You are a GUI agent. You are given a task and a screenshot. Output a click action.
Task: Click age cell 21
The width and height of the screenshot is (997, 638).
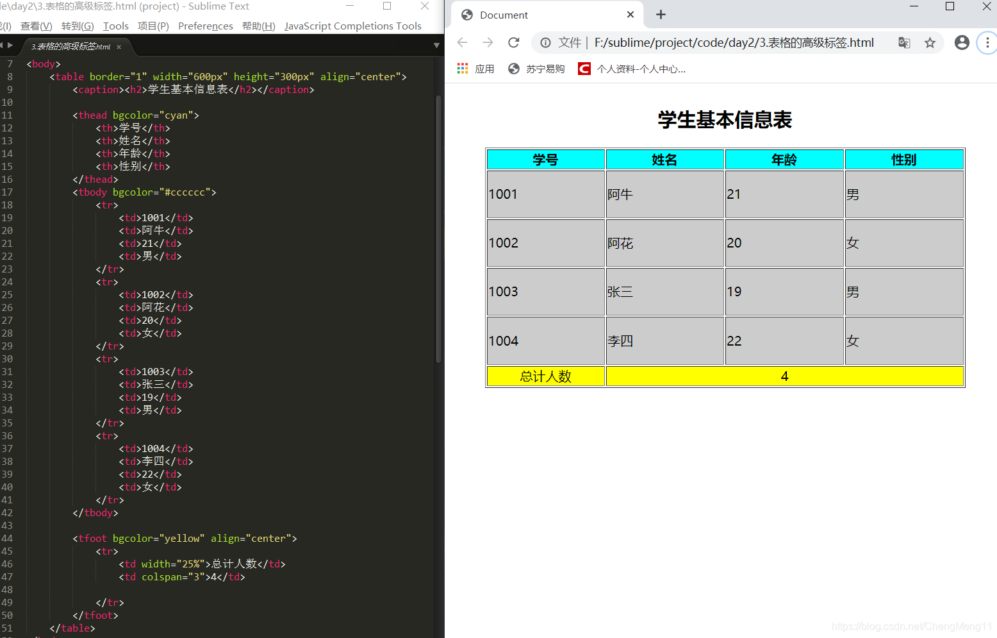point(784,194)
